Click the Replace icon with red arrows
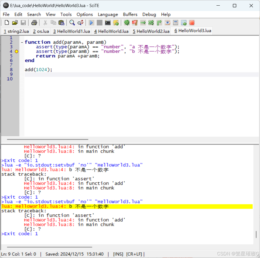The image size is (260, 258). pos(81,23)
